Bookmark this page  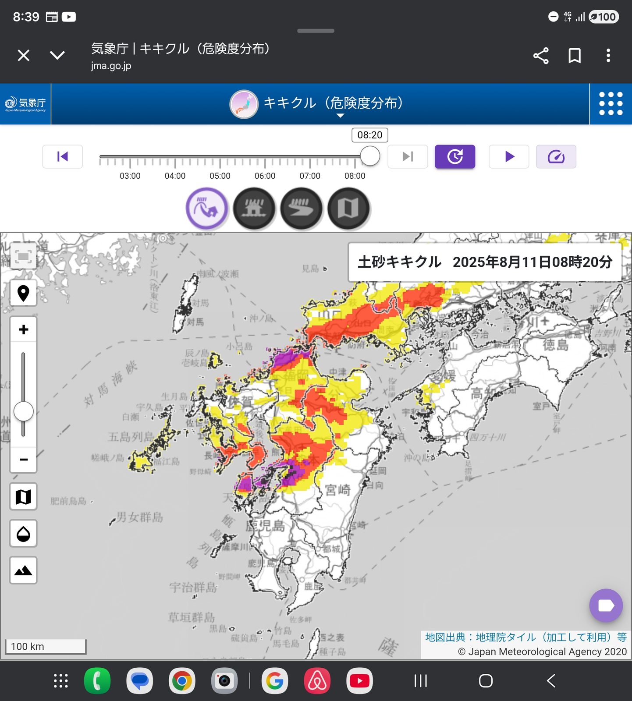click(x=575, y=56)
